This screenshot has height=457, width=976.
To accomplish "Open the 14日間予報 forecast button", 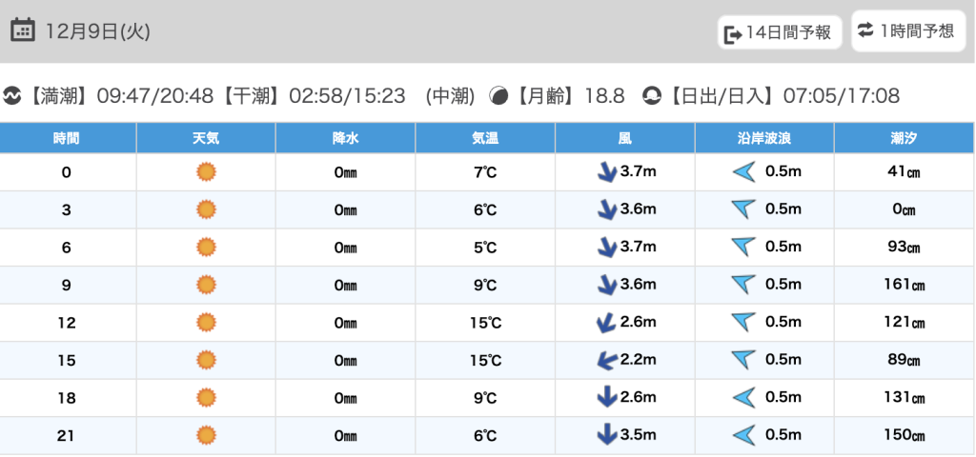I will click(x=780, y=33).
